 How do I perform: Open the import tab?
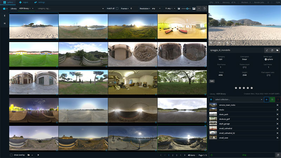point(24,2)
